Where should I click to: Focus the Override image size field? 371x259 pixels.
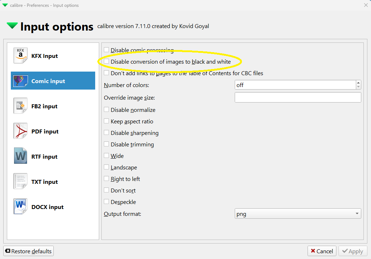297,97
